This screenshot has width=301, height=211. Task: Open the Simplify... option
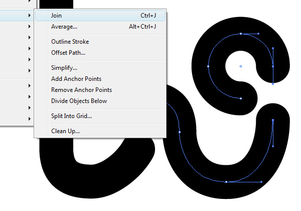[100, 68]
